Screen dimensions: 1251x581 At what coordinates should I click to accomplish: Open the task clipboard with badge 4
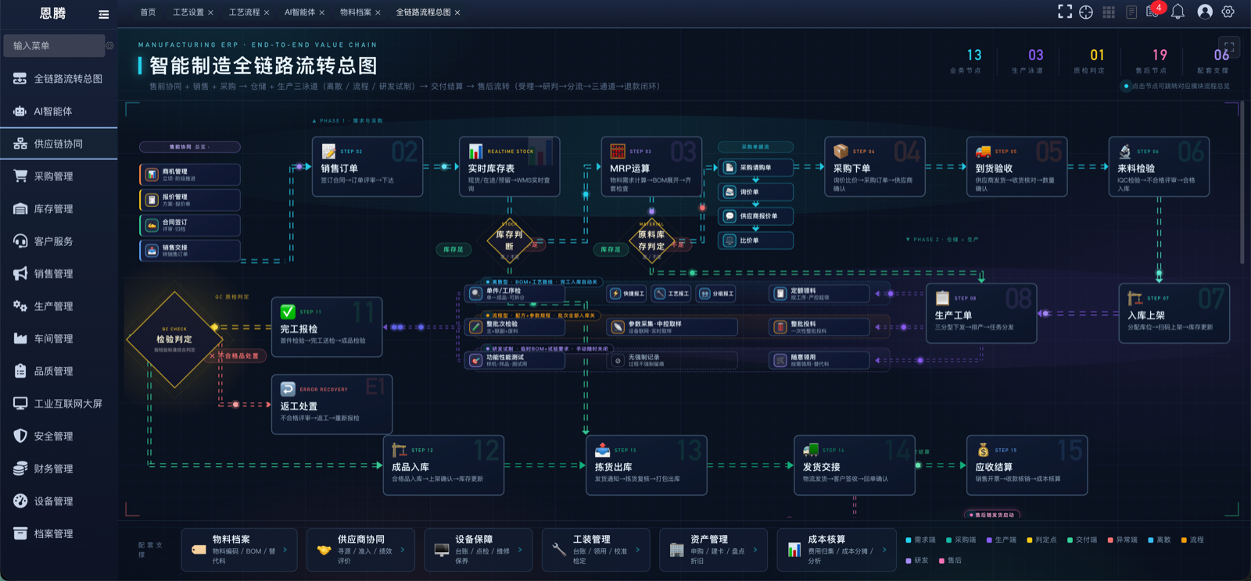click(1154, 11)
